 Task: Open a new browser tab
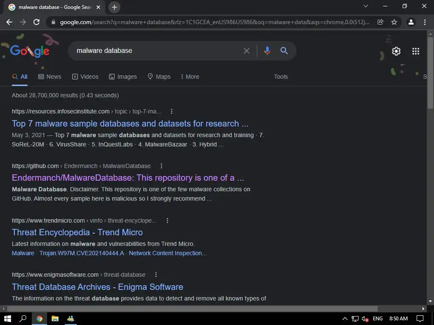coord(114,7)
